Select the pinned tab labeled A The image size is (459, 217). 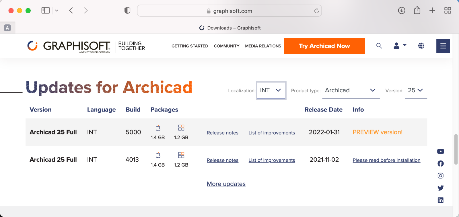[x=7, y=28]
